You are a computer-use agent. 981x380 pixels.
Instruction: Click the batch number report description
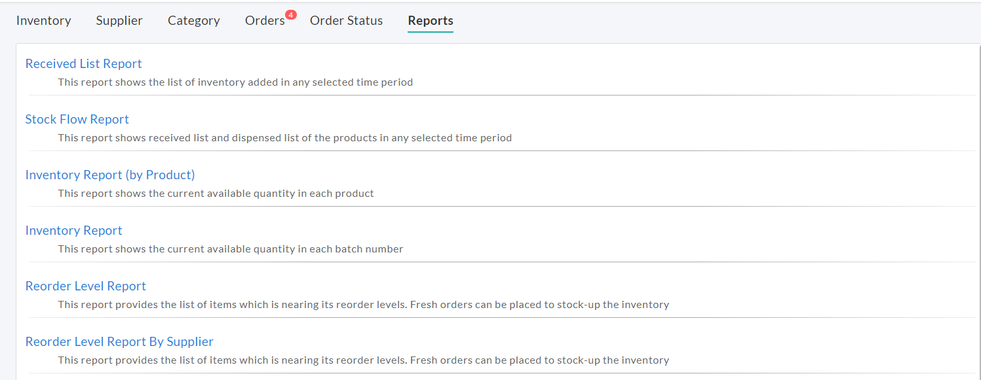230,249
